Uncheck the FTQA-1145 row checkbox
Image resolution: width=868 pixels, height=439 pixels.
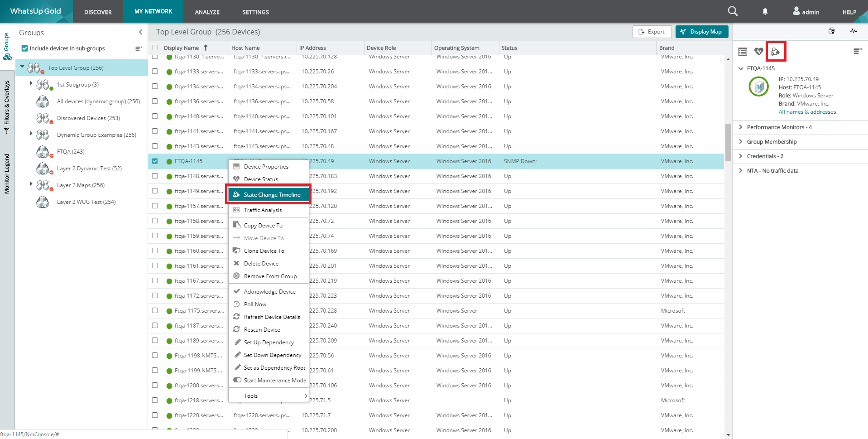coord(155,161)
